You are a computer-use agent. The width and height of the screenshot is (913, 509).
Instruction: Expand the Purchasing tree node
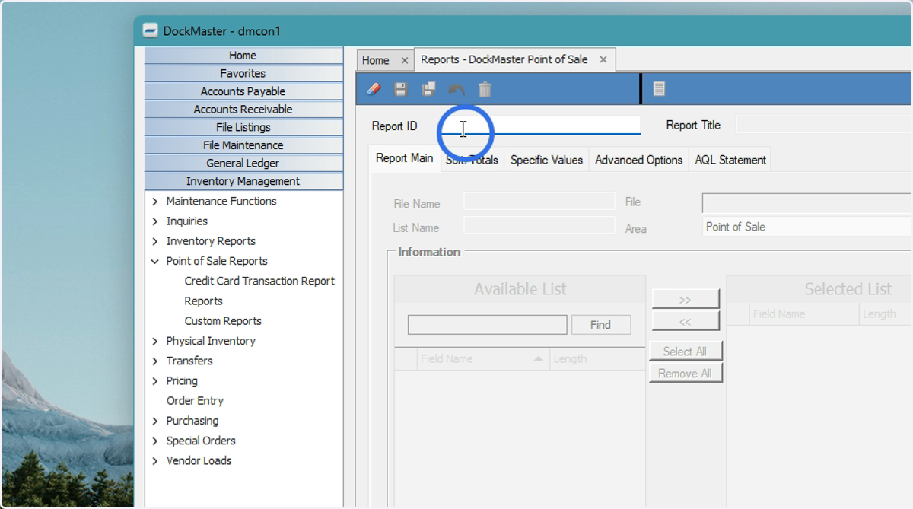click(x=155, y=421)
